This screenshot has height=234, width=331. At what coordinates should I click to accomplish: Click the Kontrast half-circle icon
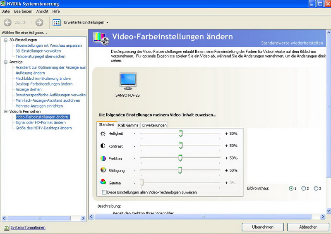tap(103, 146)
